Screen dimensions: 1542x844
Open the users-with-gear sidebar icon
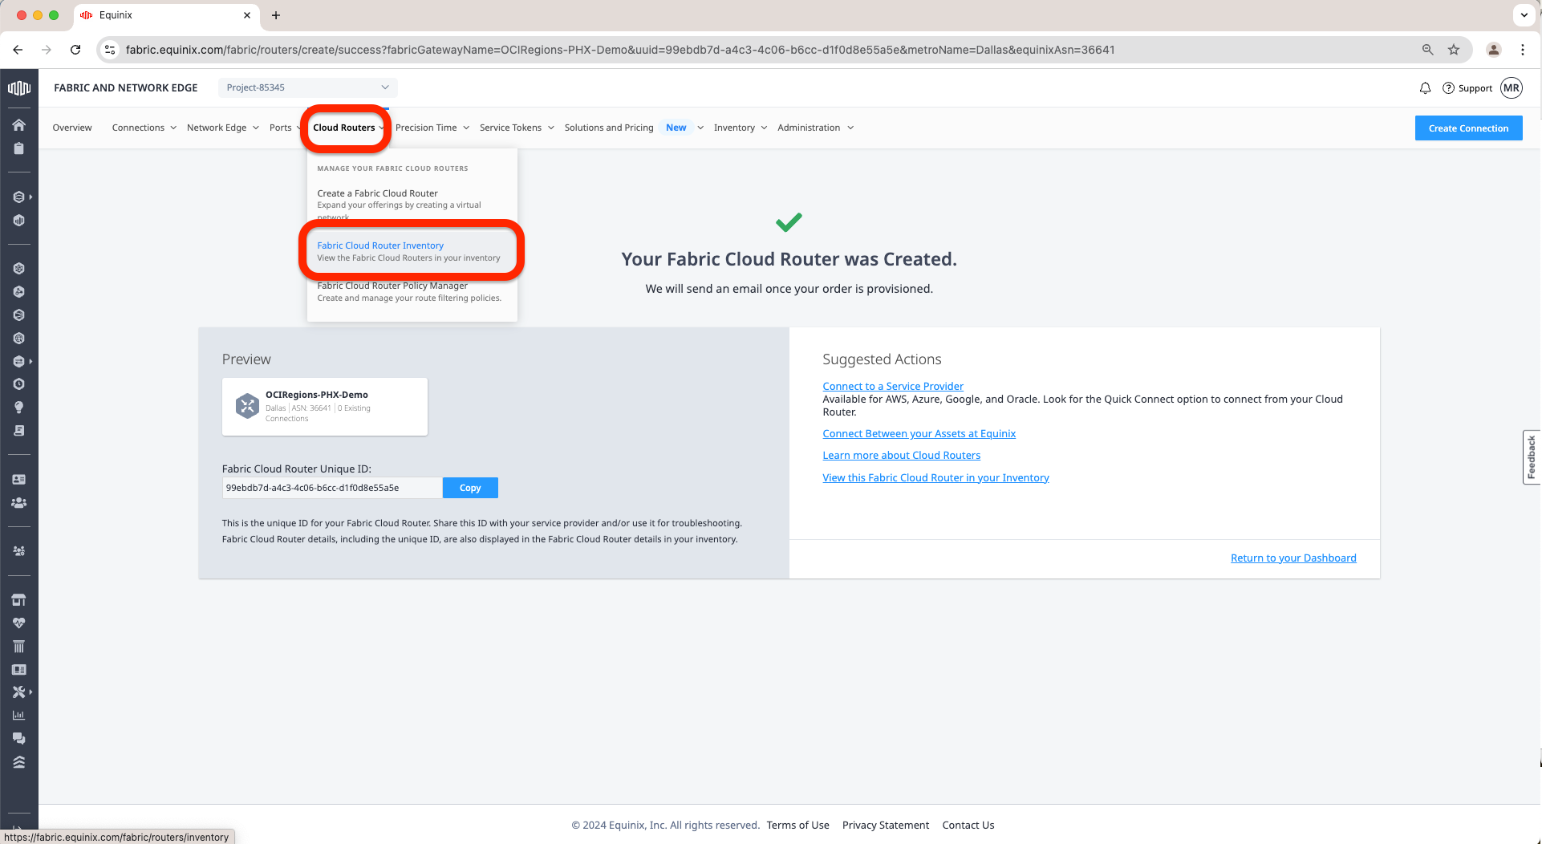point(18,551)
